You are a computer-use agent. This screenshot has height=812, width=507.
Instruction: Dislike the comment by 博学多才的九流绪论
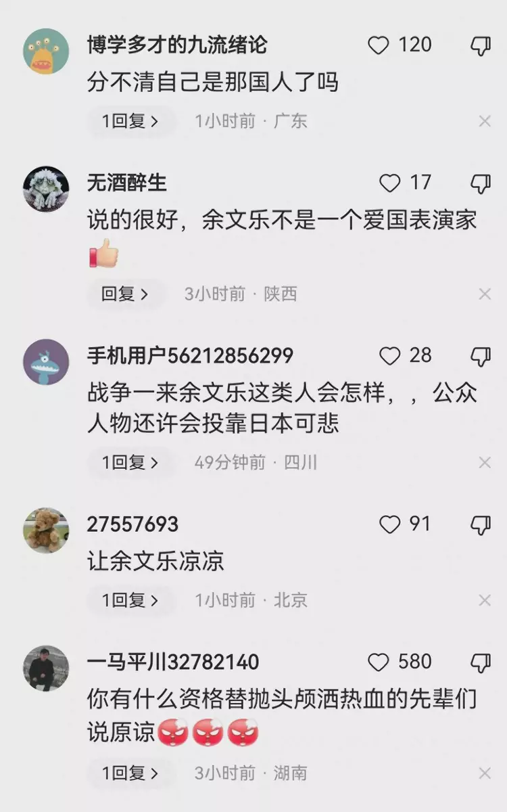(x=481, y=46)
